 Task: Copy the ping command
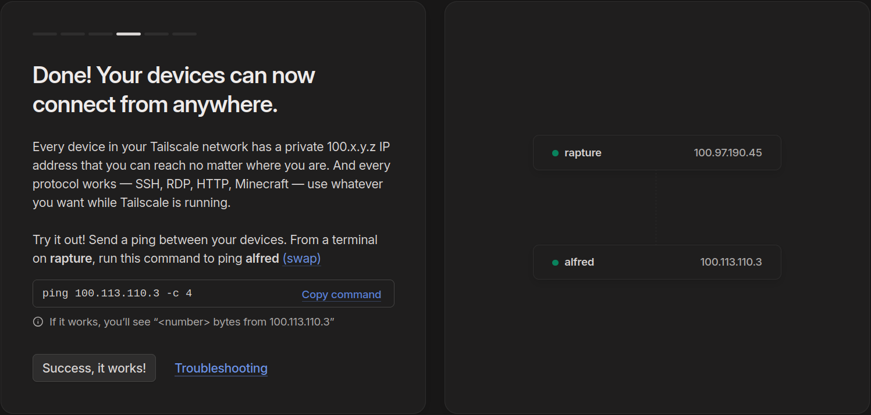click(341, 295)
